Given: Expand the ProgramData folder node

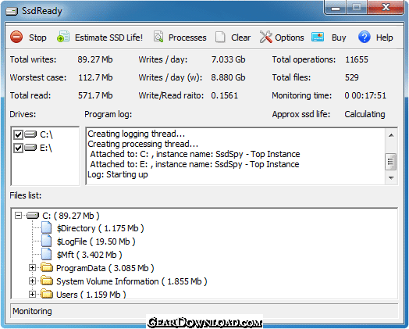Looking at the screenshot, I should click(32, 267).
